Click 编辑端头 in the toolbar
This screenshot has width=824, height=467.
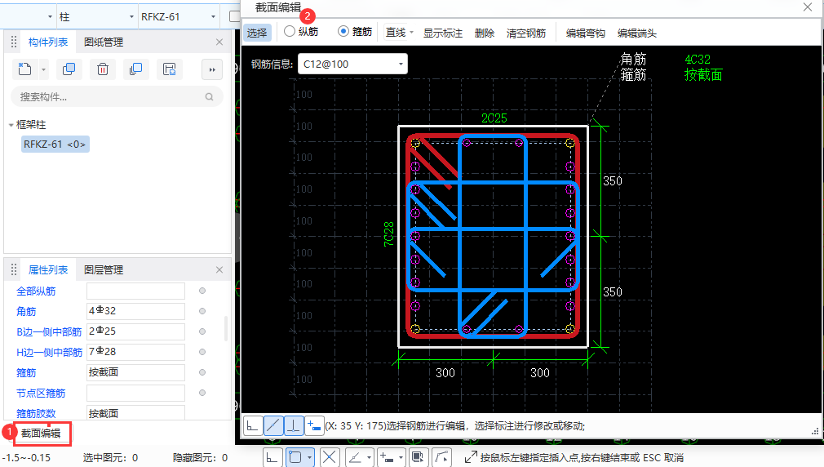[637, 33]
